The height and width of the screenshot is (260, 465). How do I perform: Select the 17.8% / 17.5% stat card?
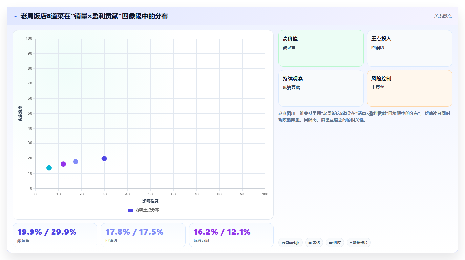click(143, 235)
